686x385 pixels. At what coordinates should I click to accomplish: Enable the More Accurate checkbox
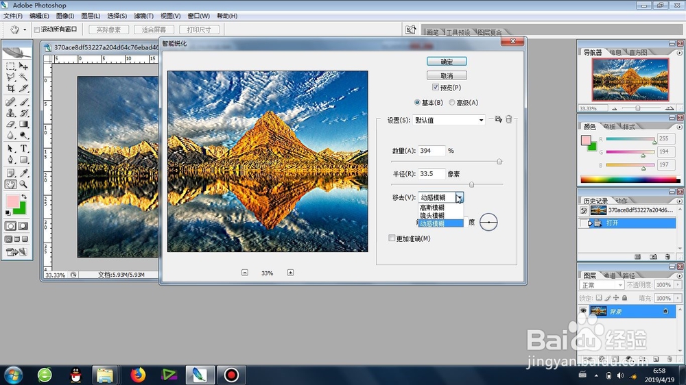pos(392,238)
